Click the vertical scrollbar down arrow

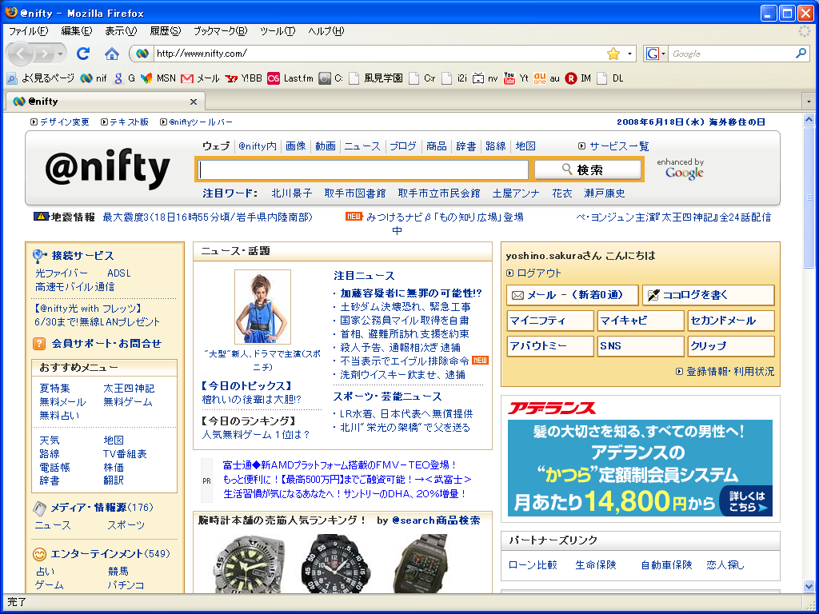click(809, 586)
